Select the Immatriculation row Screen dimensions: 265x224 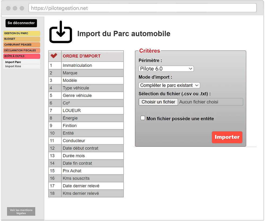[86, 65]
